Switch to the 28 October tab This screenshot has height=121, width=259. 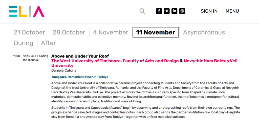(x=69, y=32)
